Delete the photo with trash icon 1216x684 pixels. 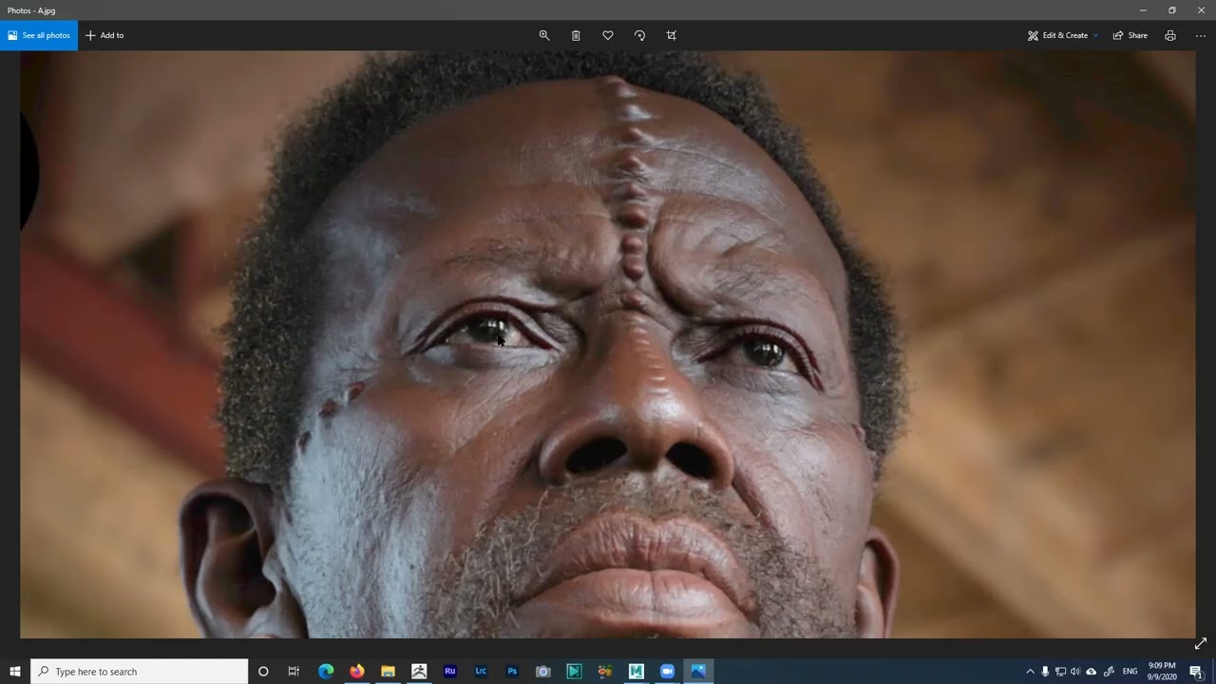pos(576,35)
